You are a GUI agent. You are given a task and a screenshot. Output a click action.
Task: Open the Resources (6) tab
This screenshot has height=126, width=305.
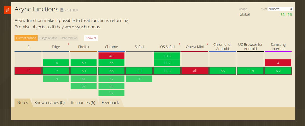(x=83, y=103)
